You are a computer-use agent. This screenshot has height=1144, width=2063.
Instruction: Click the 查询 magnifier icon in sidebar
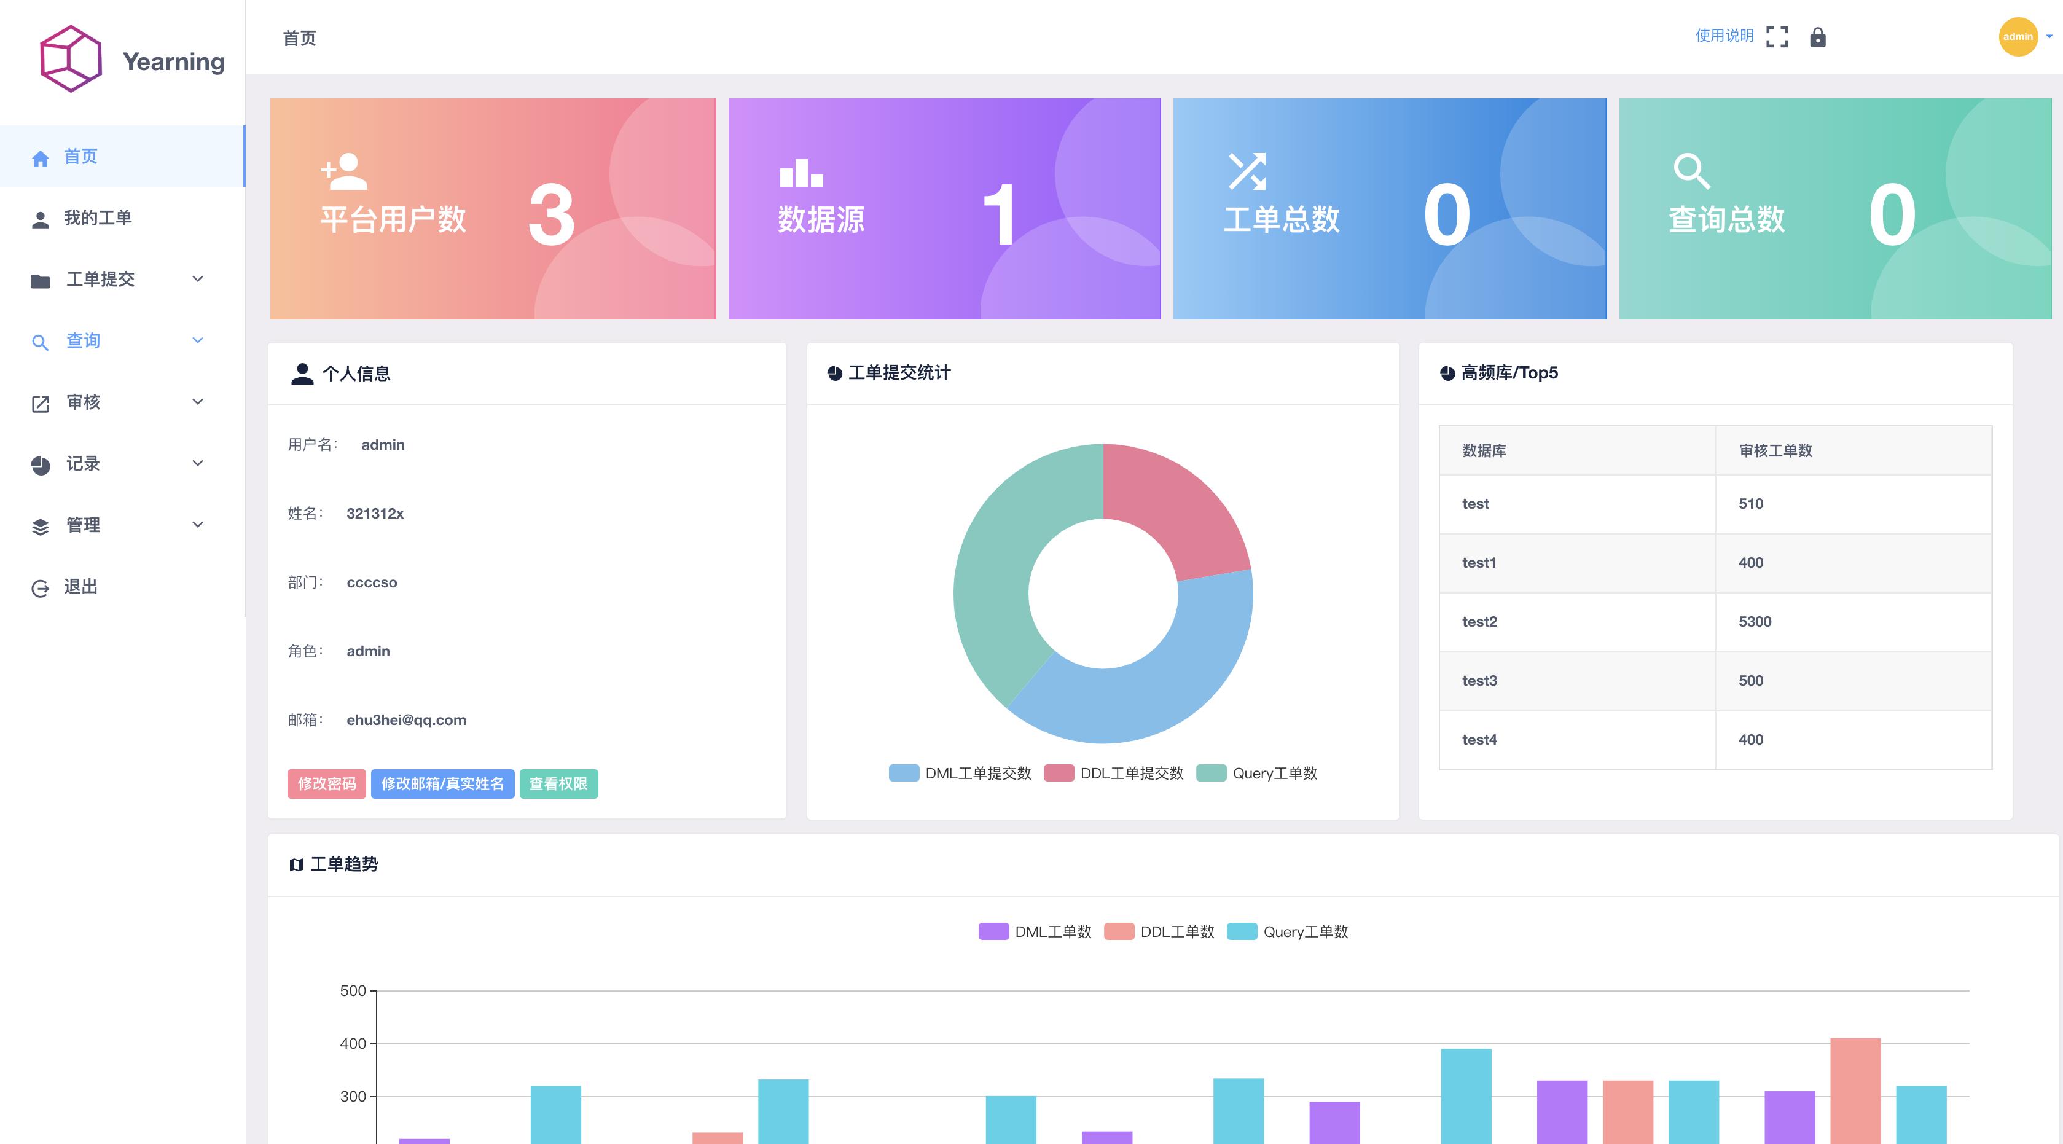[39, 340]
